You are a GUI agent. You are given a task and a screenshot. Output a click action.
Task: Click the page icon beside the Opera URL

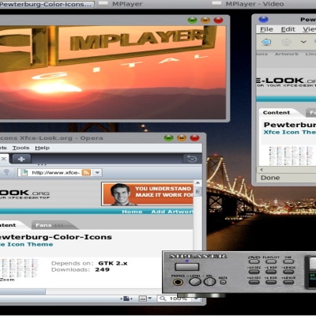[x=24, y=173]
